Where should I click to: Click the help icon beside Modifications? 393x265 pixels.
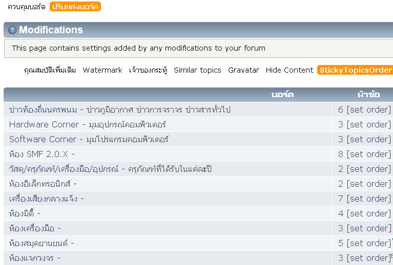(x=12, y=30)
